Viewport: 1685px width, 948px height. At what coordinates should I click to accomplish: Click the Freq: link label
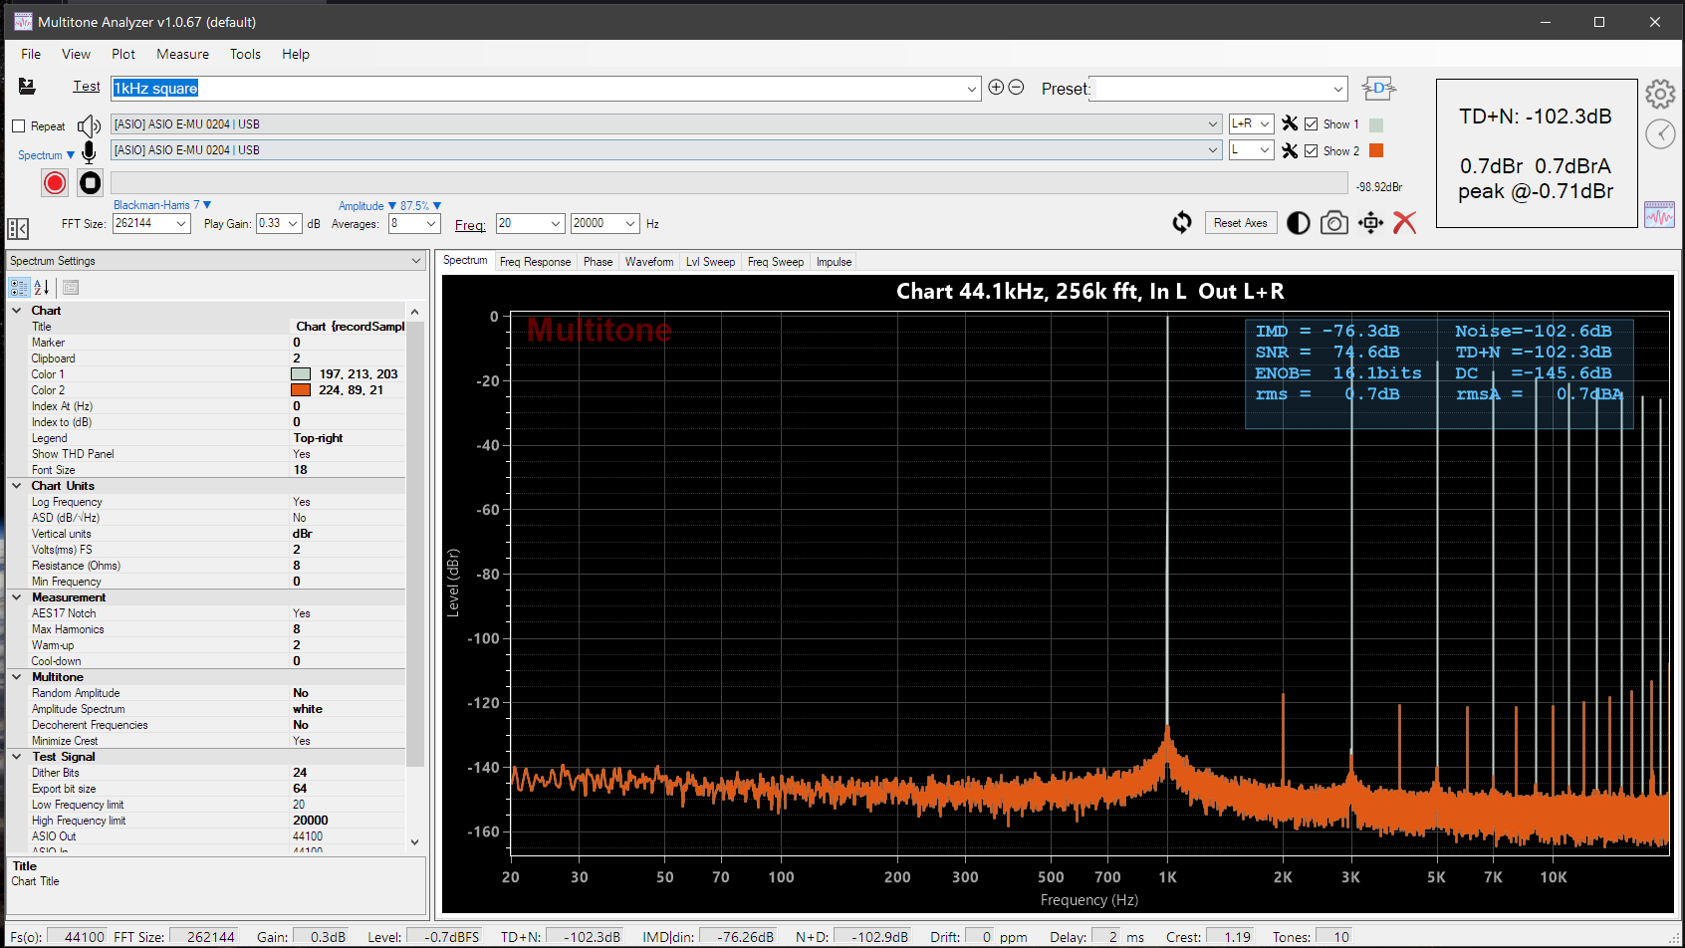(x=470, y=225)
